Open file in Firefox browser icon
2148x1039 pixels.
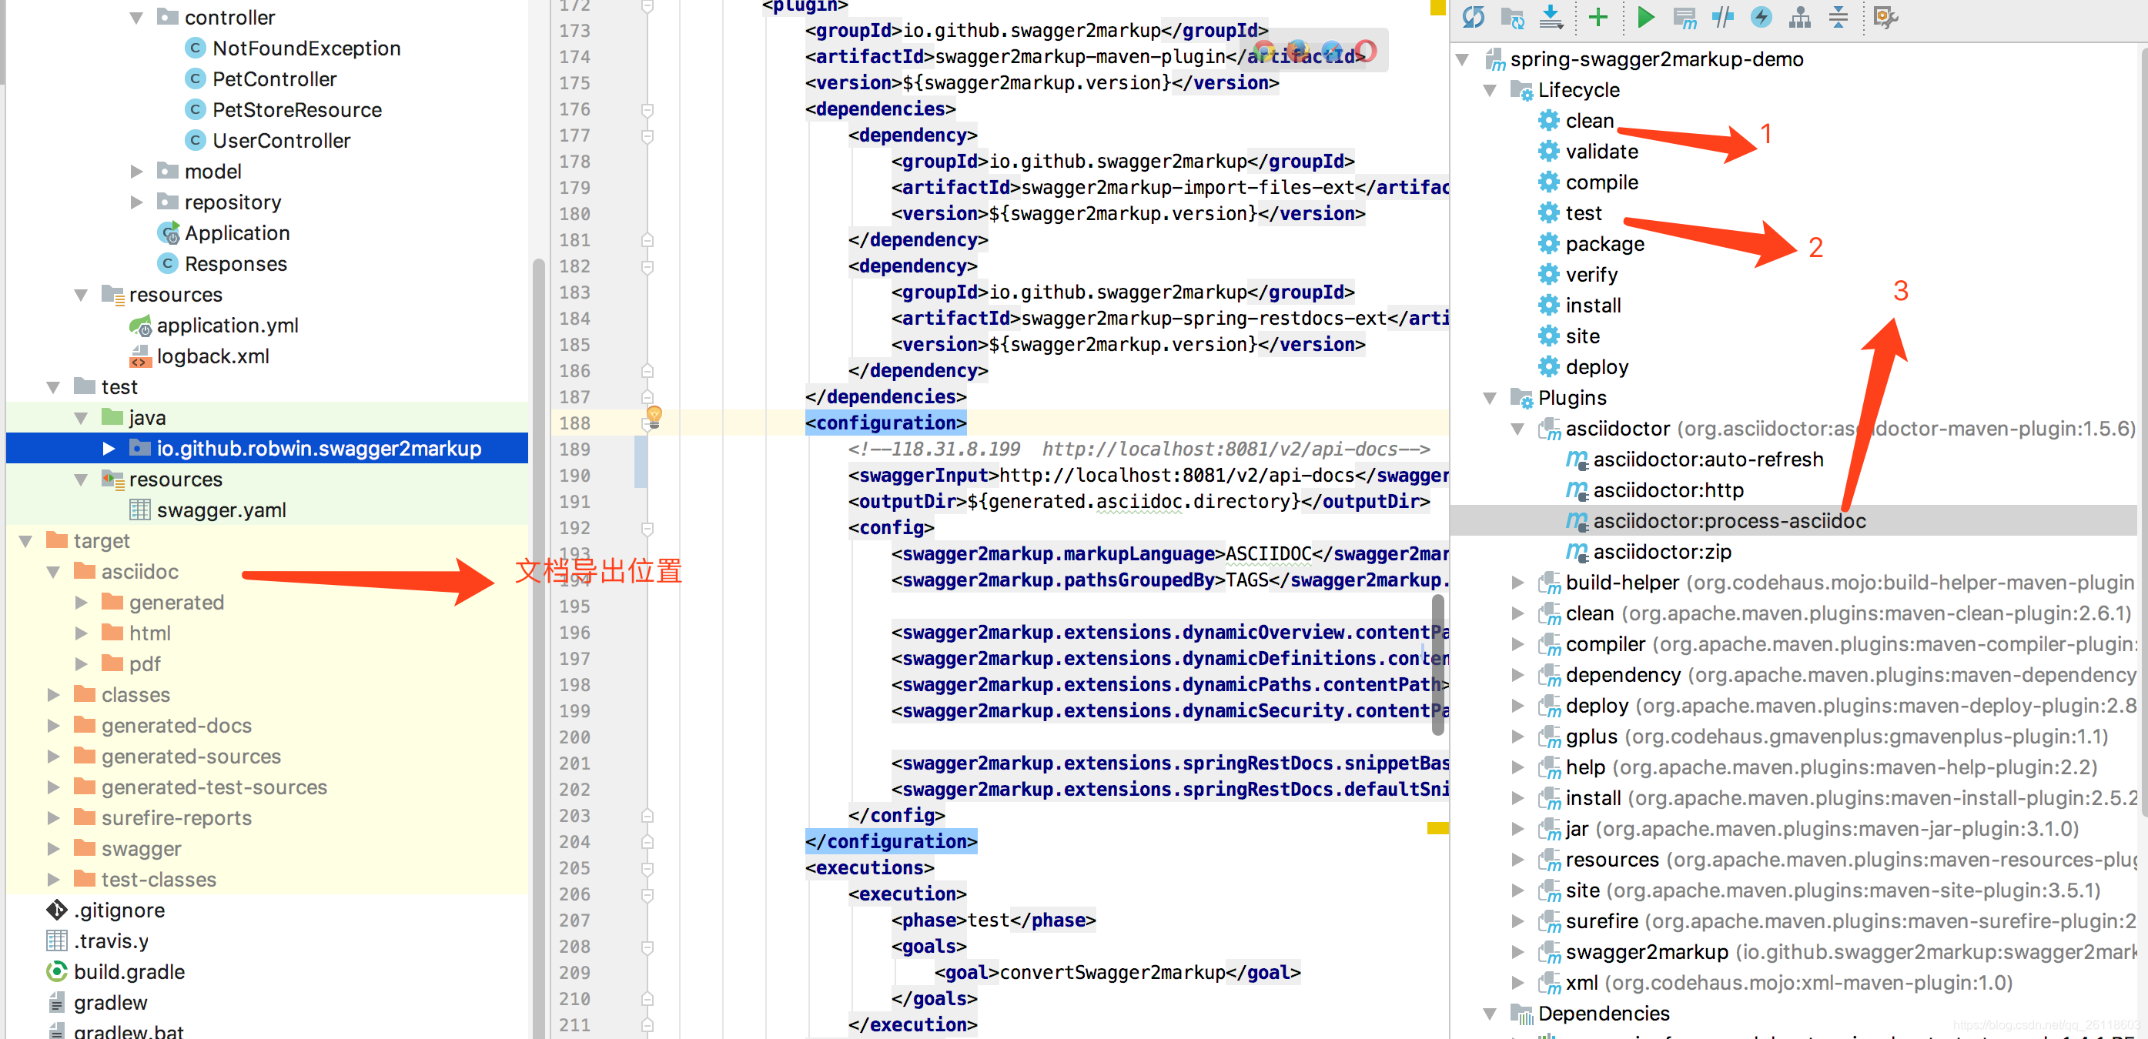point(1296,52)
